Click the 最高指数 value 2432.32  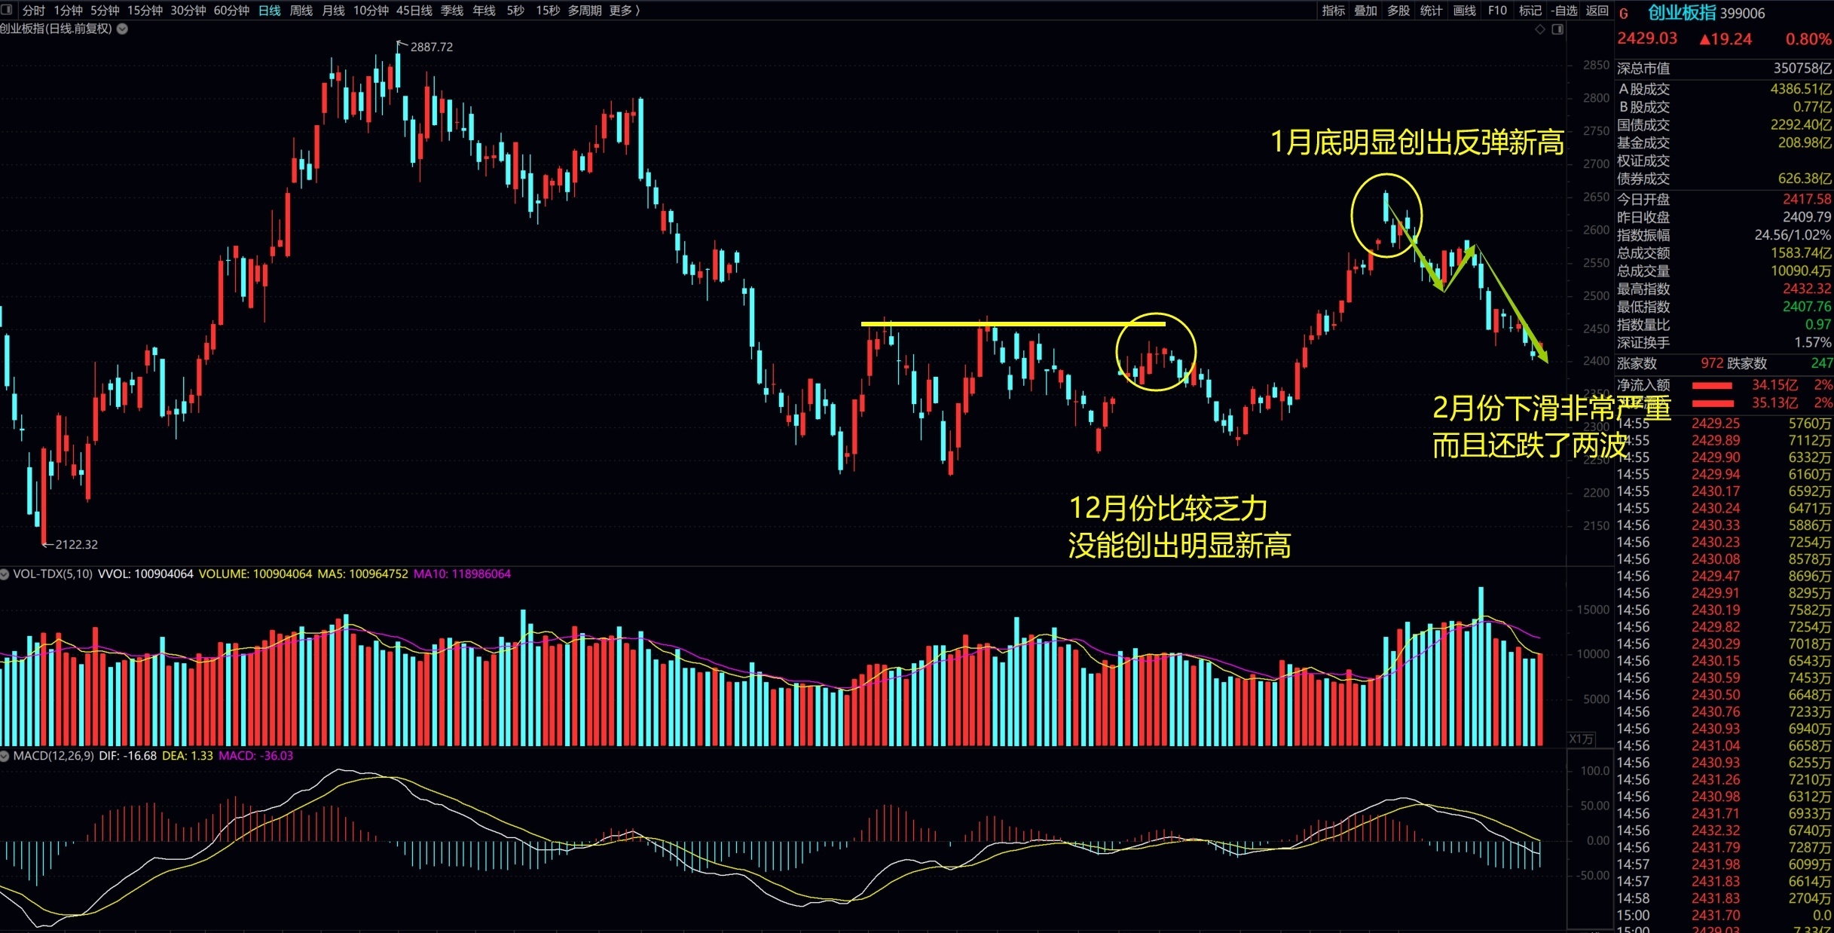coord(1807,289)
